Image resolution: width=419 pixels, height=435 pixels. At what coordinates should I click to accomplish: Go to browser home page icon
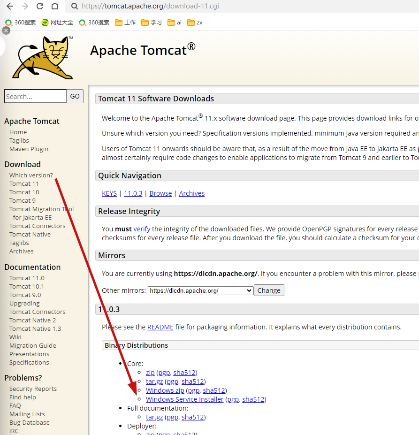pyautogui.click(x=55, y=6)
